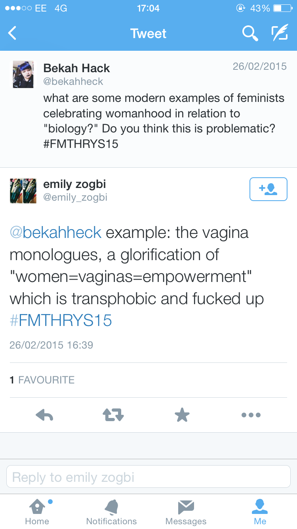
Task: Follow emily zogbi with add-user button
Action: click(x=268, y=189)
